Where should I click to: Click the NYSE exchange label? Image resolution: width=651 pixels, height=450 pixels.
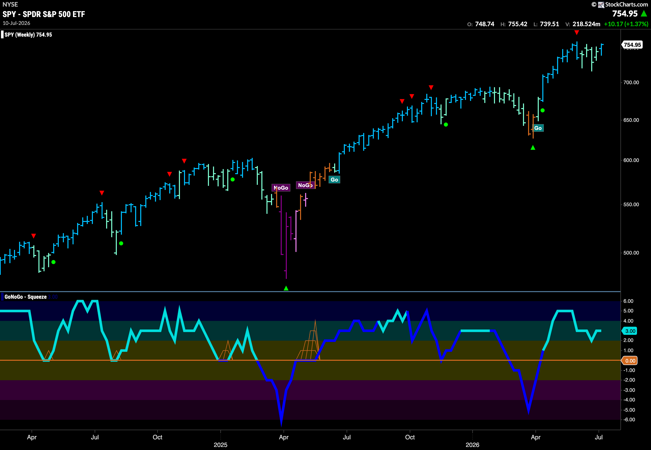(x=10, y=5)
